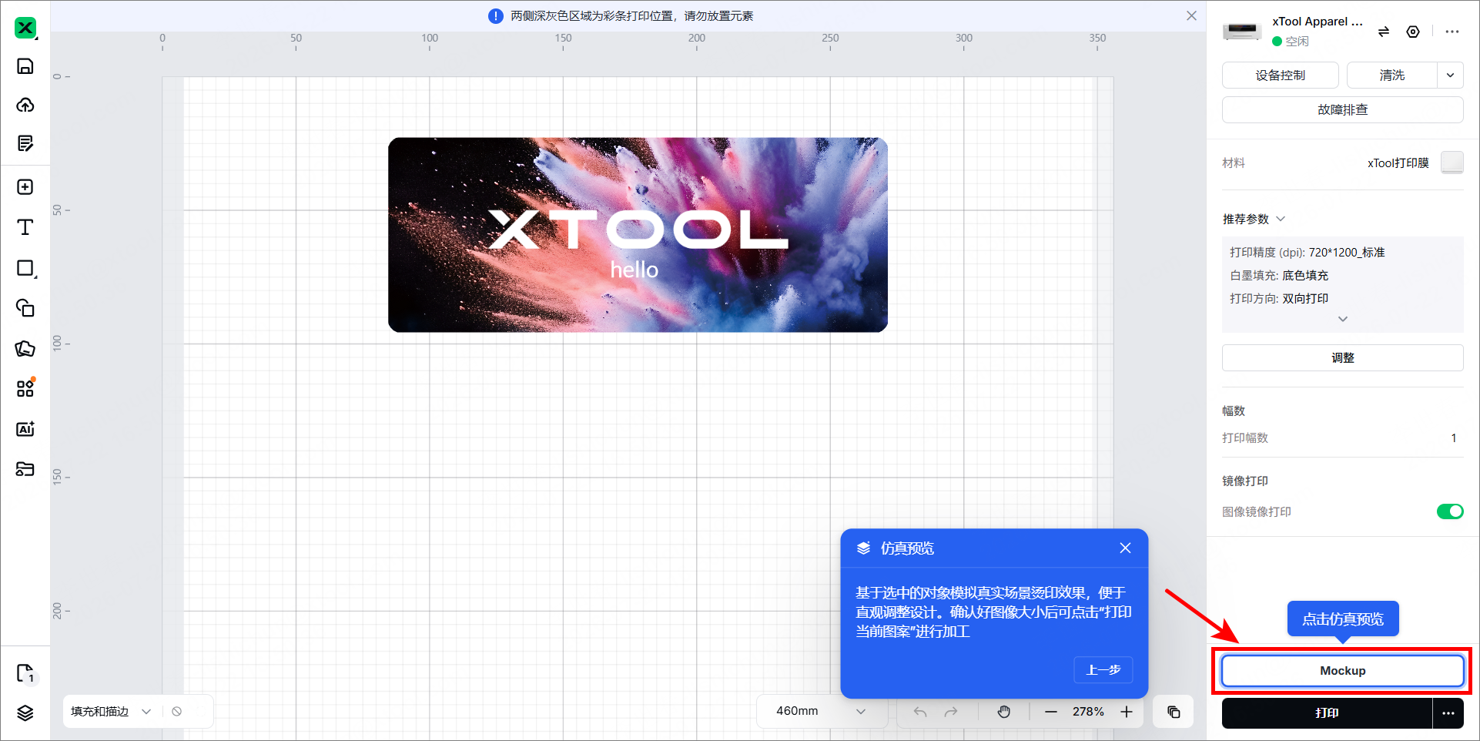
Task: Select the rectangle Shape tool
Action: pos(25,268)
